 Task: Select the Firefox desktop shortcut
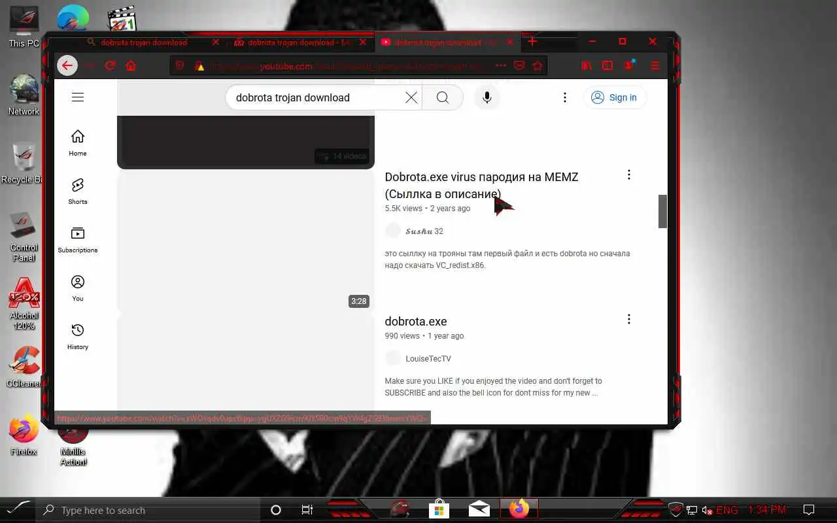pos(24,435)
